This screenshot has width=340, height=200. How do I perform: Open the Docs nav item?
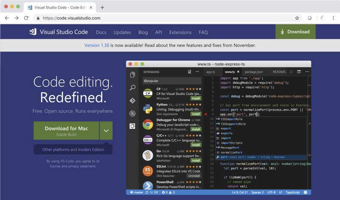(x=101, y=32)
